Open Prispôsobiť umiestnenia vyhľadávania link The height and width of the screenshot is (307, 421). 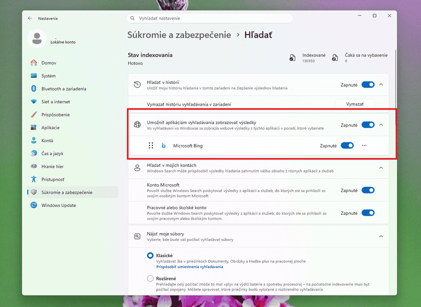pyautogui.click(x=190, y=267)
